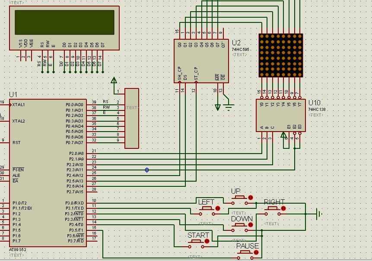Viewport: 372px width, 261px height.
Task: Click the P2.7/A15 pin label
Action: (x=75, y=192)
